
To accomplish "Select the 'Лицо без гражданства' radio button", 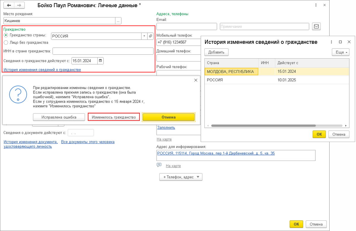I will 6,42.
